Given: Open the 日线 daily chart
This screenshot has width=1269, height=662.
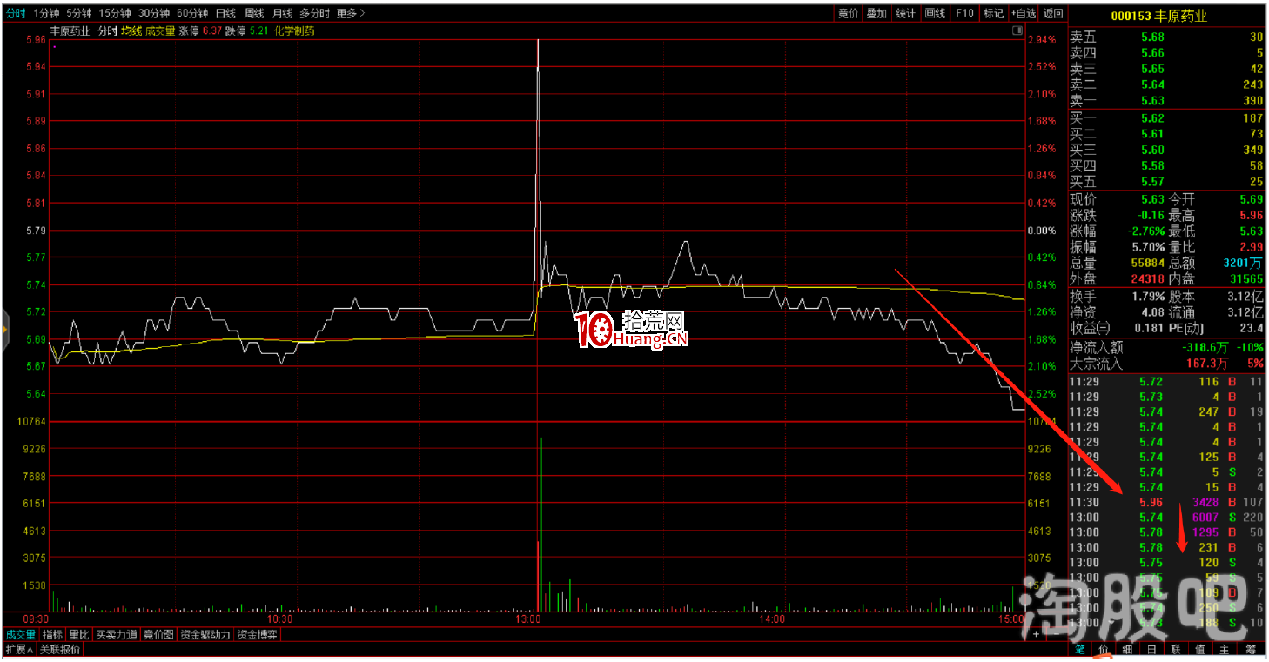Looking at the screenshot, I should tap(225, 13).
